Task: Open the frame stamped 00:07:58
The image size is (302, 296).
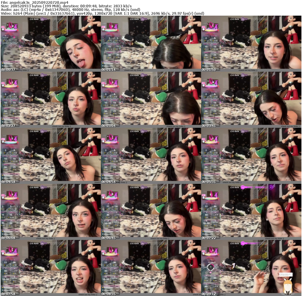Action: [51, 268]
